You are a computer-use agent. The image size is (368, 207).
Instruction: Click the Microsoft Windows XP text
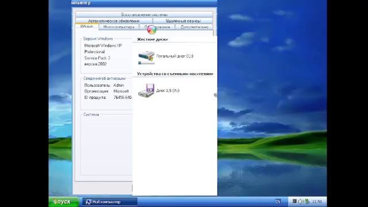(x=103, y=45)
